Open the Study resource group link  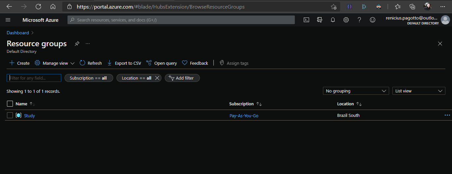(x=29, y=116)
